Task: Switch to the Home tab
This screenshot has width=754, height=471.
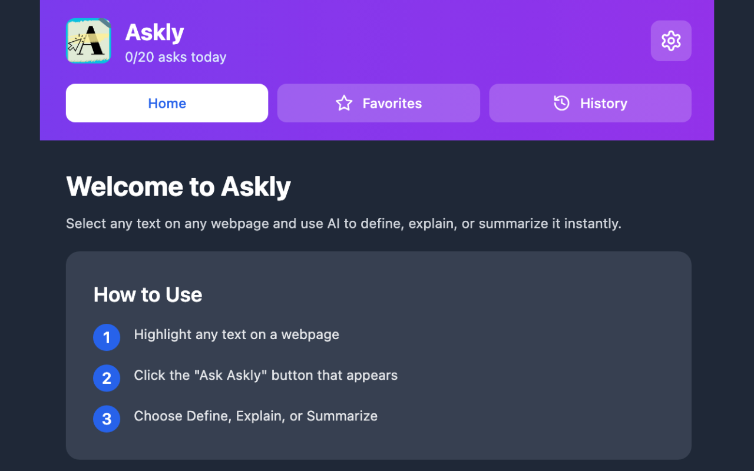Action: pyautogui.click(x=167, y=103)
